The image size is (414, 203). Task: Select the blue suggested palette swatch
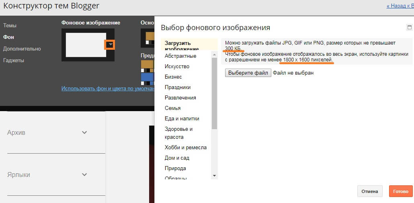pyautogui.click(x=147, y=77)
